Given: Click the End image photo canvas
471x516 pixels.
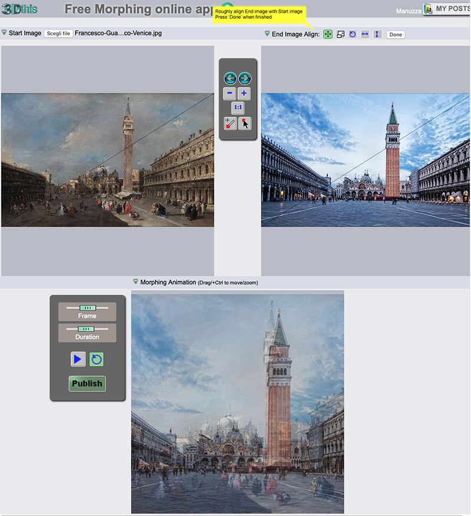Looking at the screenshot, I should click(365, 160).
